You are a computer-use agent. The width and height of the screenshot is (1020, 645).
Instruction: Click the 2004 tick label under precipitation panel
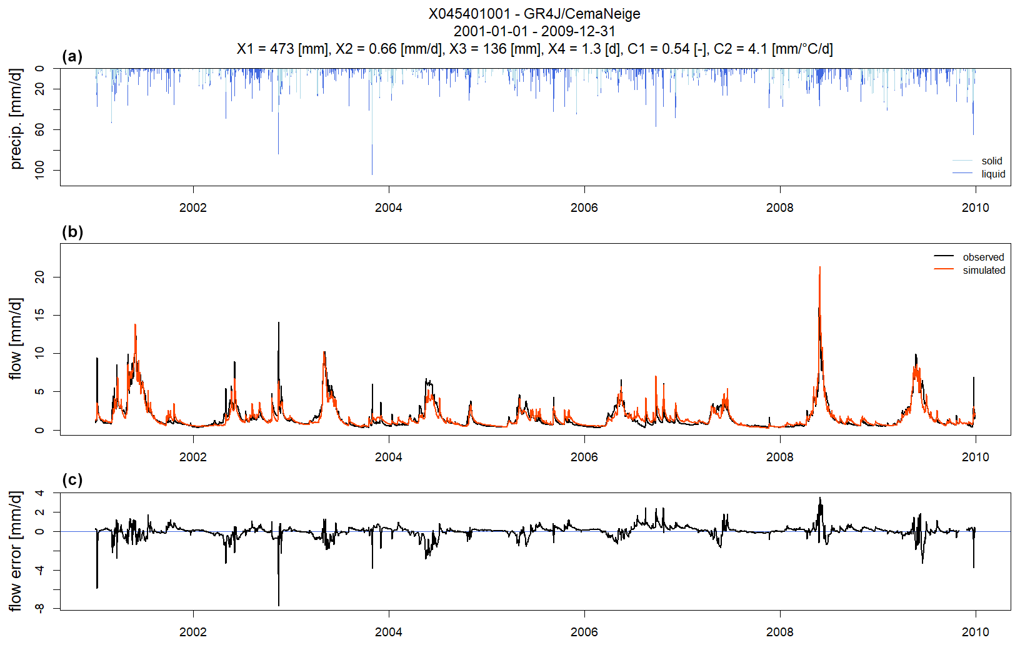click(x=388, y=207)
